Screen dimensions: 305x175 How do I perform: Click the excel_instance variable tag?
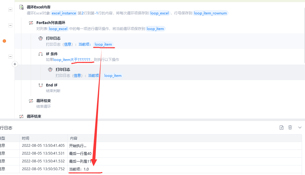point(64,13)
